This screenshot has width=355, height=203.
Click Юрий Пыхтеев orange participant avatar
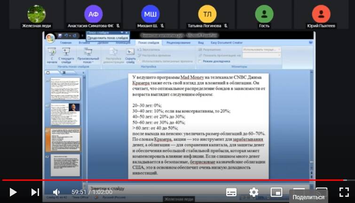[x=321, y=14]
